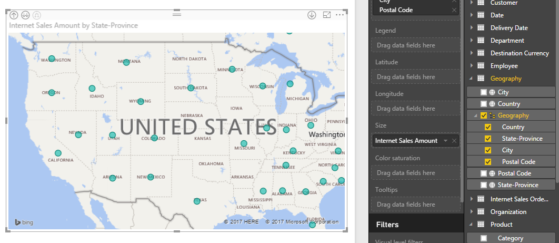The height and width of the screenshot is (243, 559).
Task: Open Focus mode for the map visual
Action: pos(326,15)
